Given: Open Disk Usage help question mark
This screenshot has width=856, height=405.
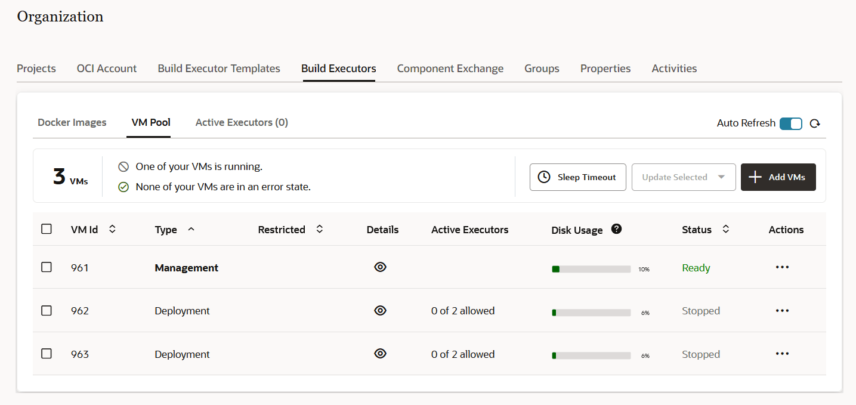Looking at the screenshot, I should 616,228.
